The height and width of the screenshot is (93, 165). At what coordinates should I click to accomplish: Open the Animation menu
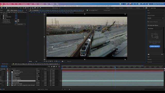point(41,4)
